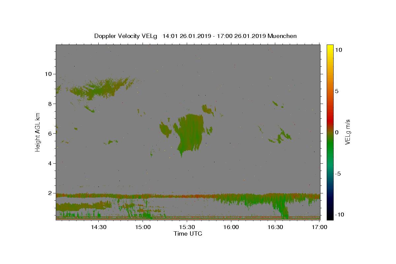The width and height of the screenshot is (396, 264).
Task: Click the red band of the colorbar
Action: click(330, 122)
